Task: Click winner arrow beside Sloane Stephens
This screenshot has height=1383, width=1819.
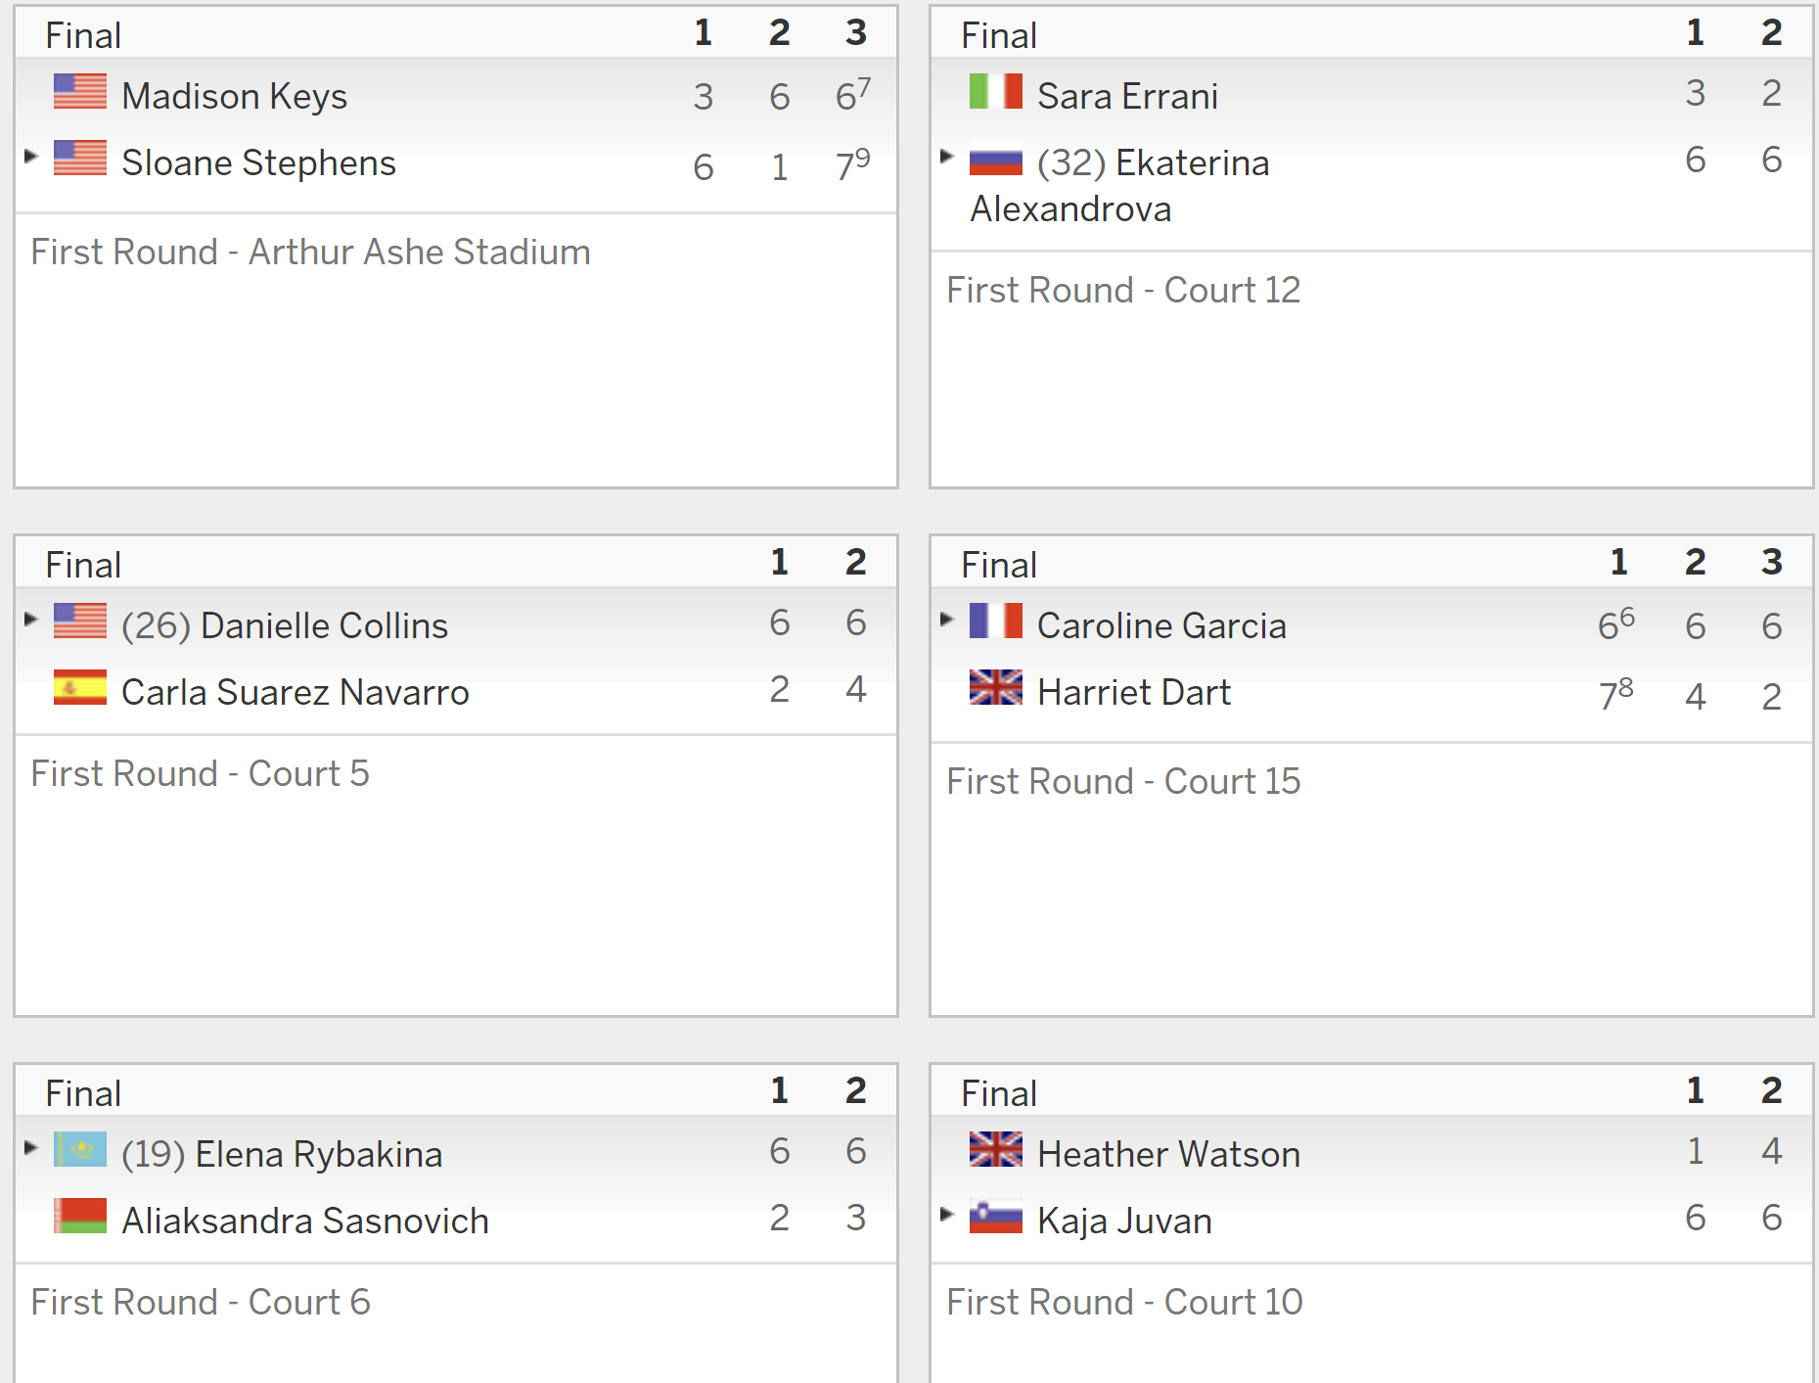Action: [31, 156]
